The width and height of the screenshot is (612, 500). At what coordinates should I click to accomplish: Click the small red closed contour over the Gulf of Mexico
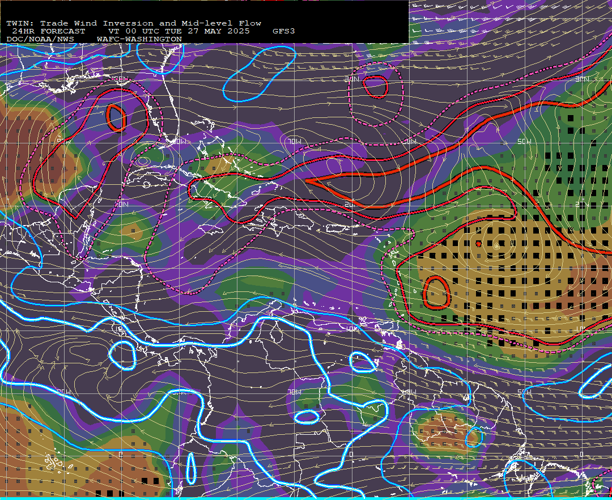pos(116,118)
